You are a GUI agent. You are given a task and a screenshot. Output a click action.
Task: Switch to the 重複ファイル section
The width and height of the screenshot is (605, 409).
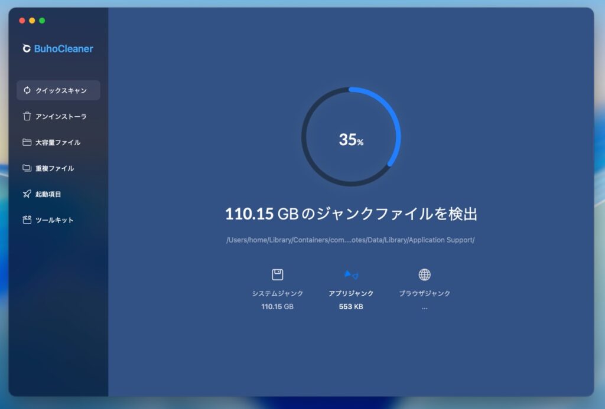(x=54, y=168)
